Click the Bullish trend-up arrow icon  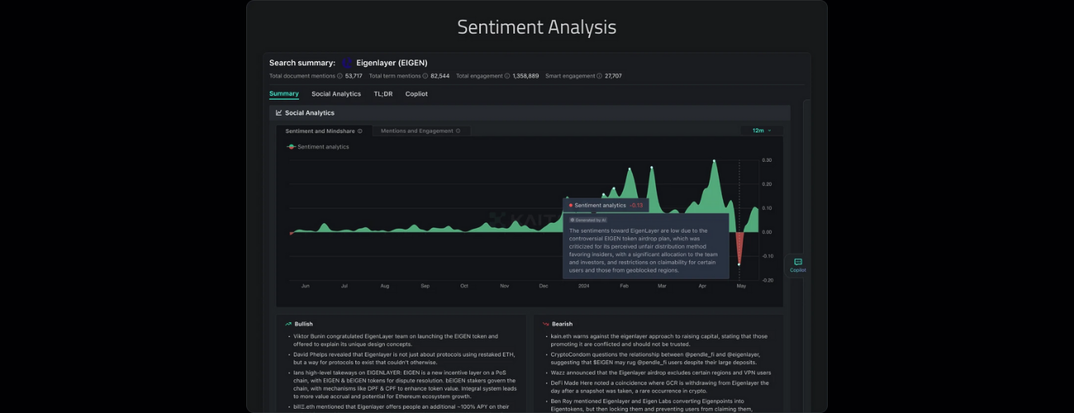click(288, 324)
